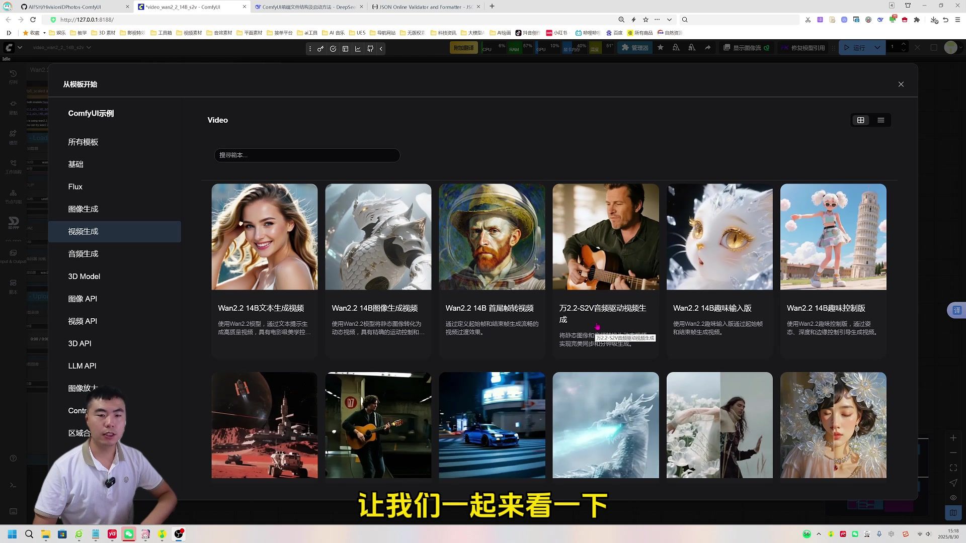Open the blue car street template thumbnail
The image size is (966, 543).
tap(492, 425)
